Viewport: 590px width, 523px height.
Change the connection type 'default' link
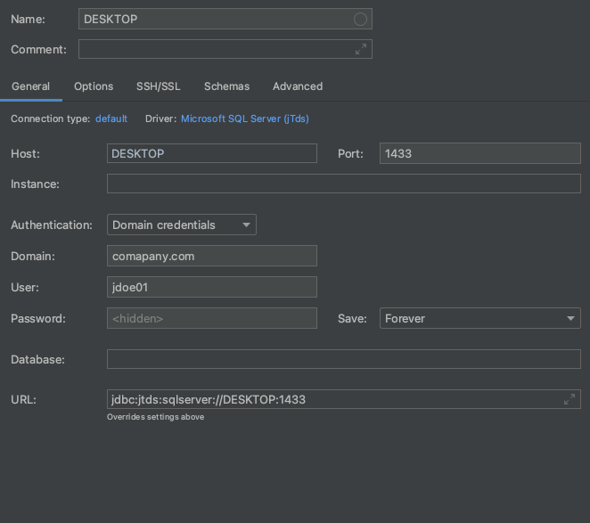(111, 118)
